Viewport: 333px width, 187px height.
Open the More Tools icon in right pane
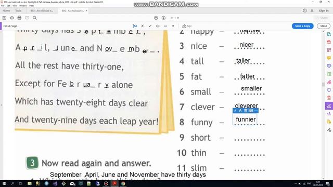pyautogui.click(x=329, y=130)
